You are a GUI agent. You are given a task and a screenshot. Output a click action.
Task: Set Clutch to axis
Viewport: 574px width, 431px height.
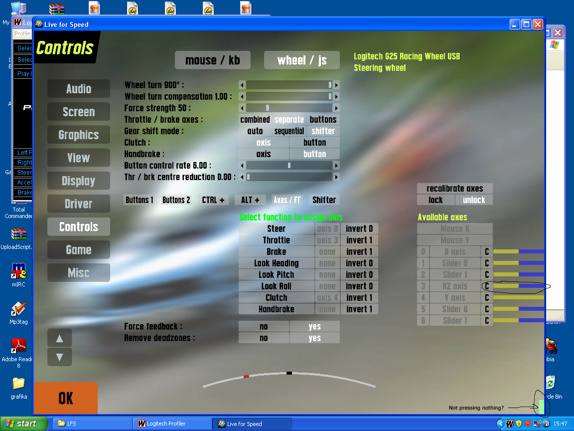(x=264, y=143)
